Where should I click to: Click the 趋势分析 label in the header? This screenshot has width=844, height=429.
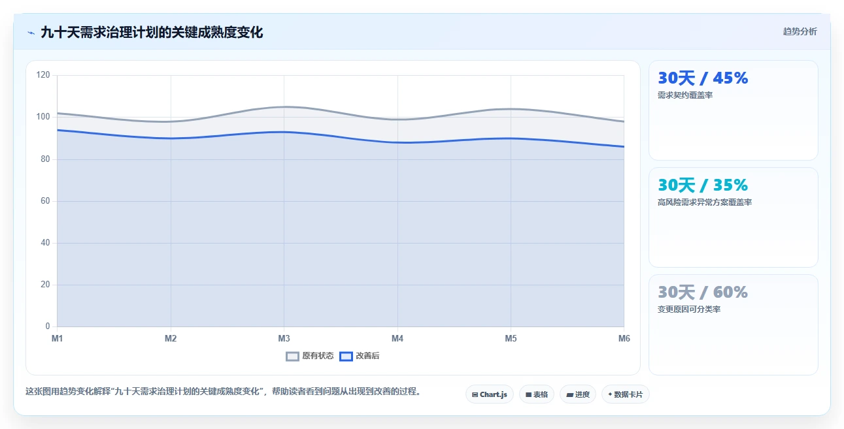point(800,31)
